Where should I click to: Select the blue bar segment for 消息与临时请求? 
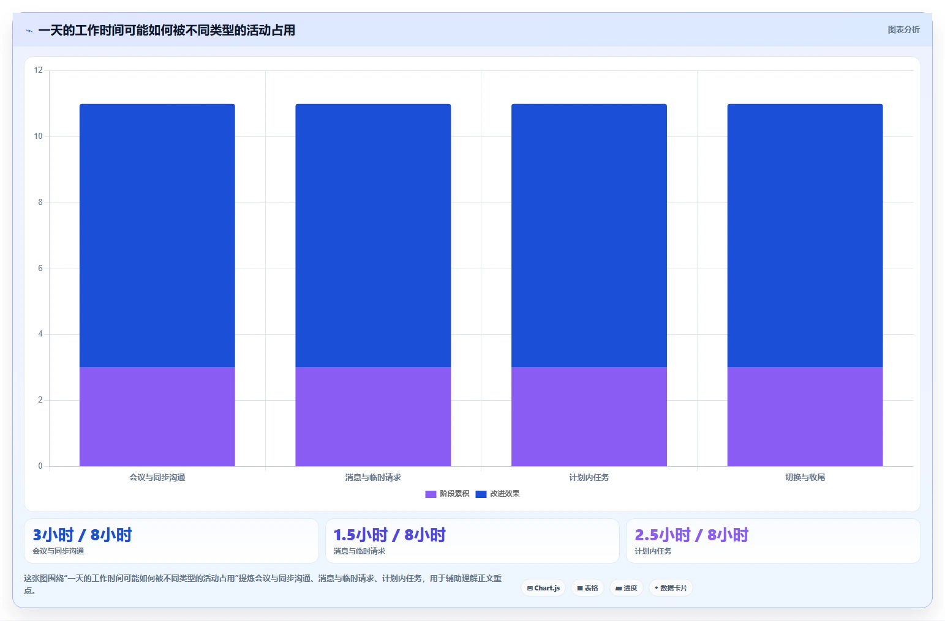click(373, 236)
